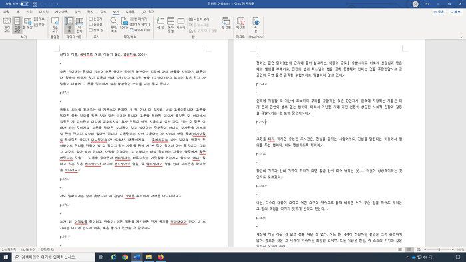This screenshot has height=262, width=466.
Task: Click the page number indicator in status bar
Action: pos(9,249)
